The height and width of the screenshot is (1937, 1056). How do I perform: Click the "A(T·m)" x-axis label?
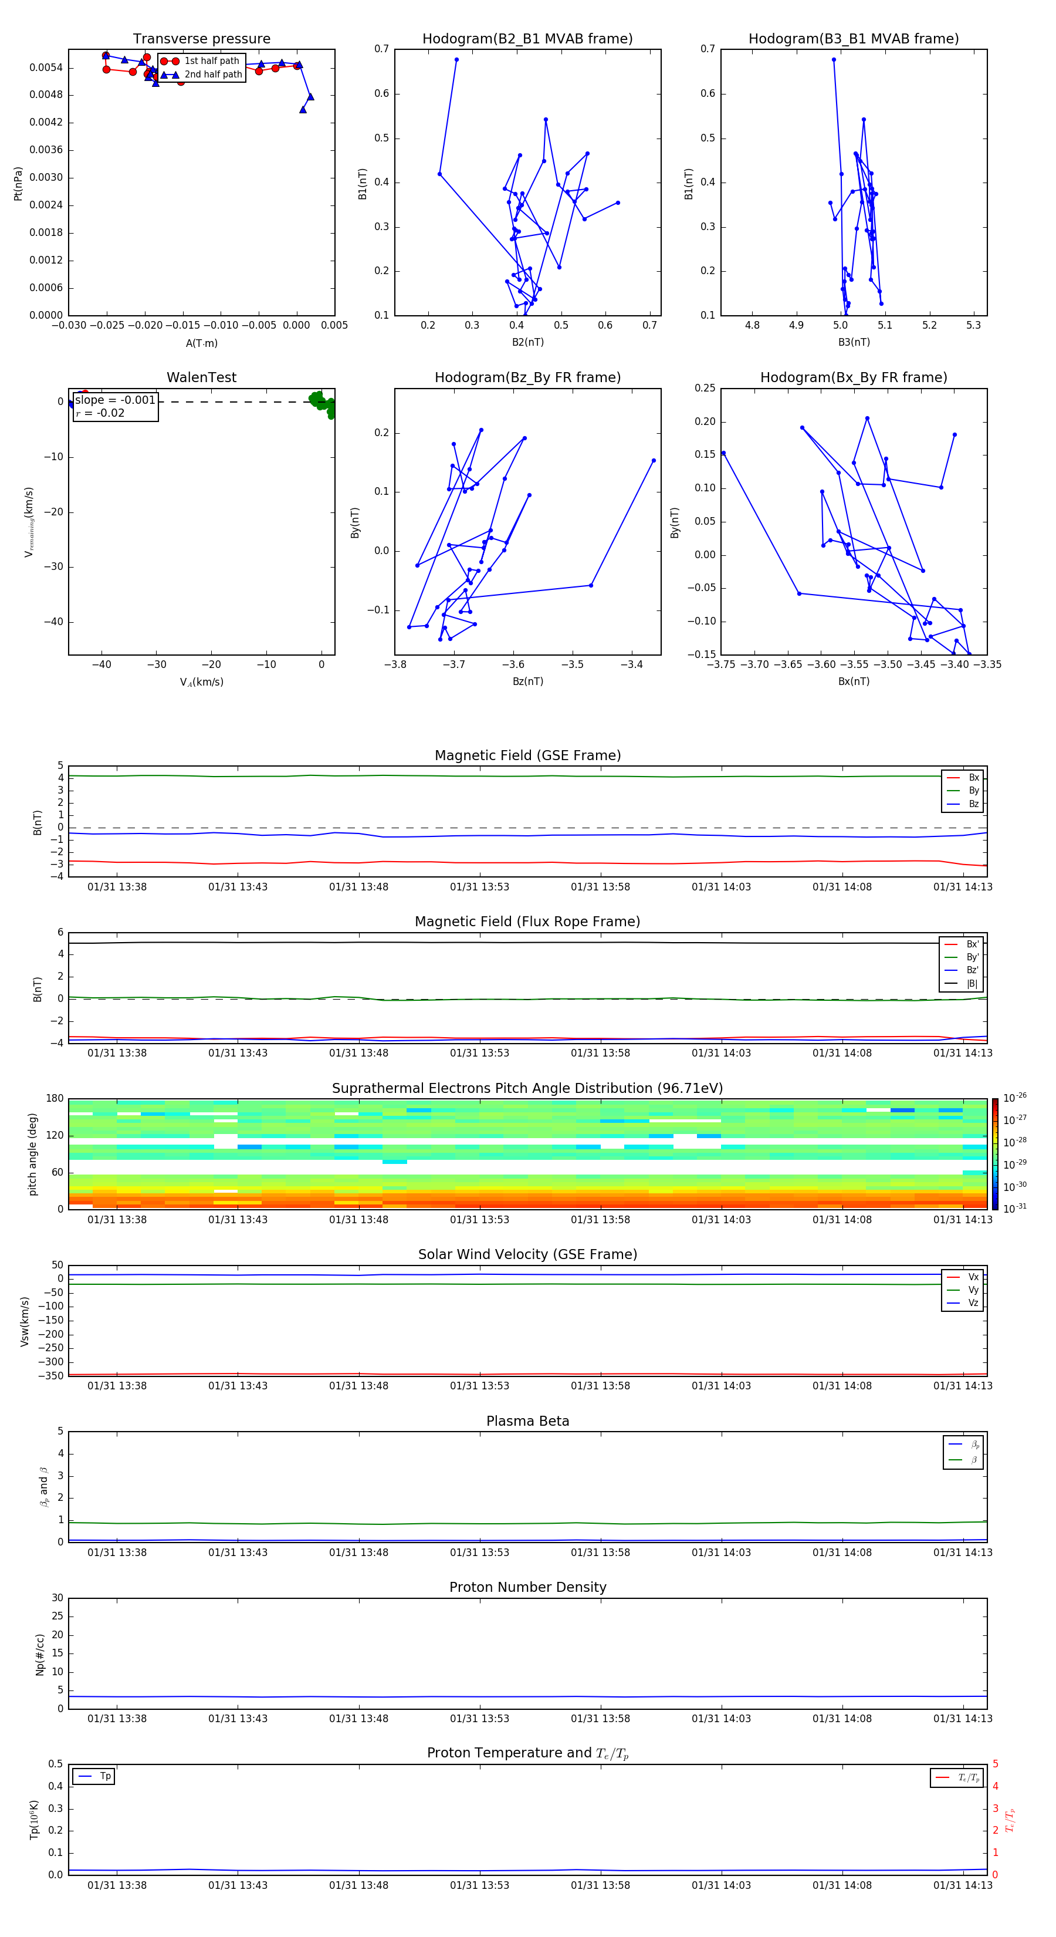coord(201,343)
